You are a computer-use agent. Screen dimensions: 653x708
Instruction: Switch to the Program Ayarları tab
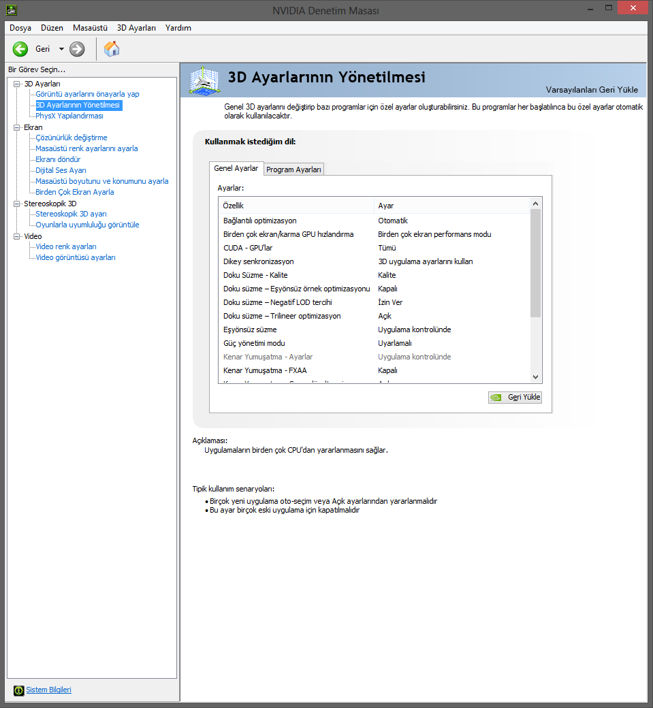pyautogui.click(x=293, y=170)
